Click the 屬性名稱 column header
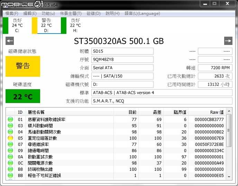This screenshot has height=186, width=238. [x=70, y=112]
